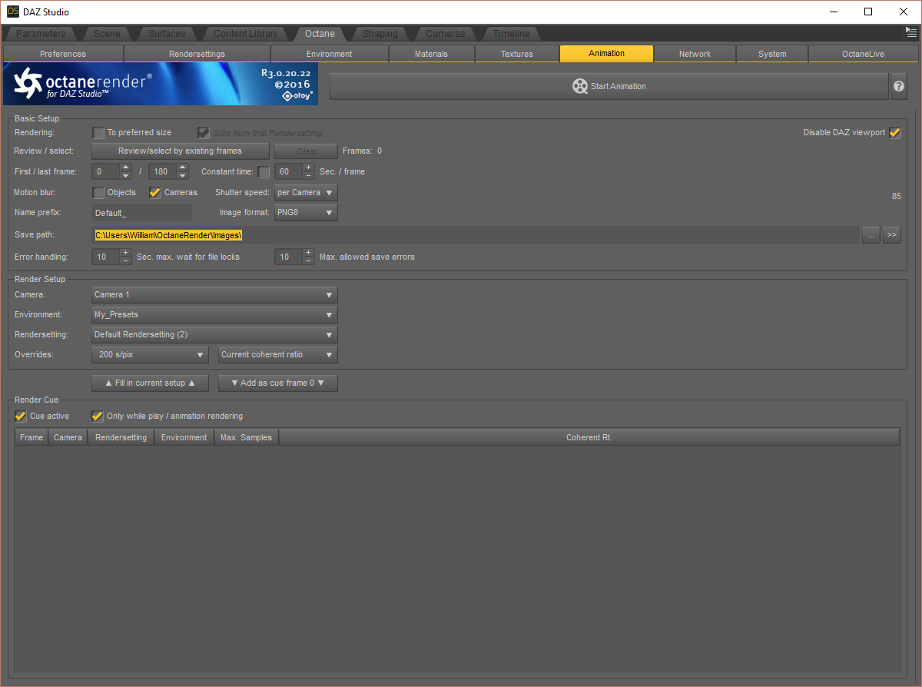Image resolution: width=922 pixels, height=687 pixels.
Task: Uncheck Disable DAZ viewport
Action: (895, 133)
